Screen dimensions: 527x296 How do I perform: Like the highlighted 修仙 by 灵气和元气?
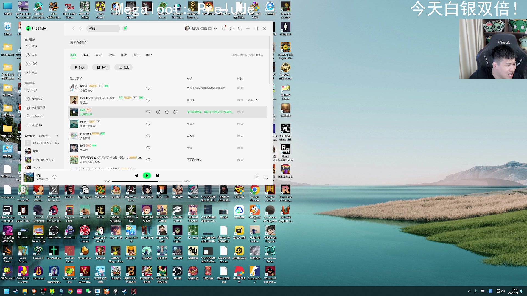148,112
